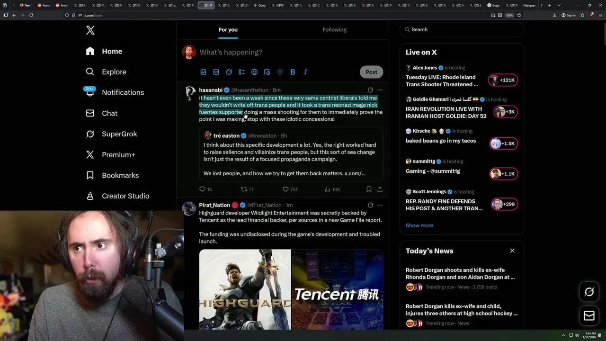Open the browser application menu
The height and width of the screenshot is (341, 606).
click(x=600, y=15)
